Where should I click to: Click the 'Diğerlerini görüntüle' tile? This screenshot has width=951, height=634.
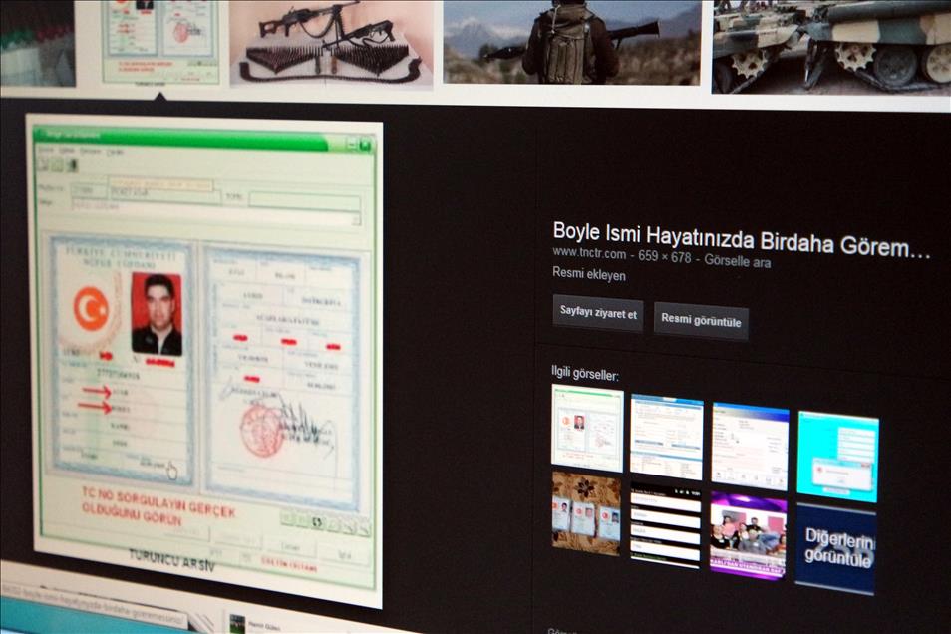[x=836, y=548]
